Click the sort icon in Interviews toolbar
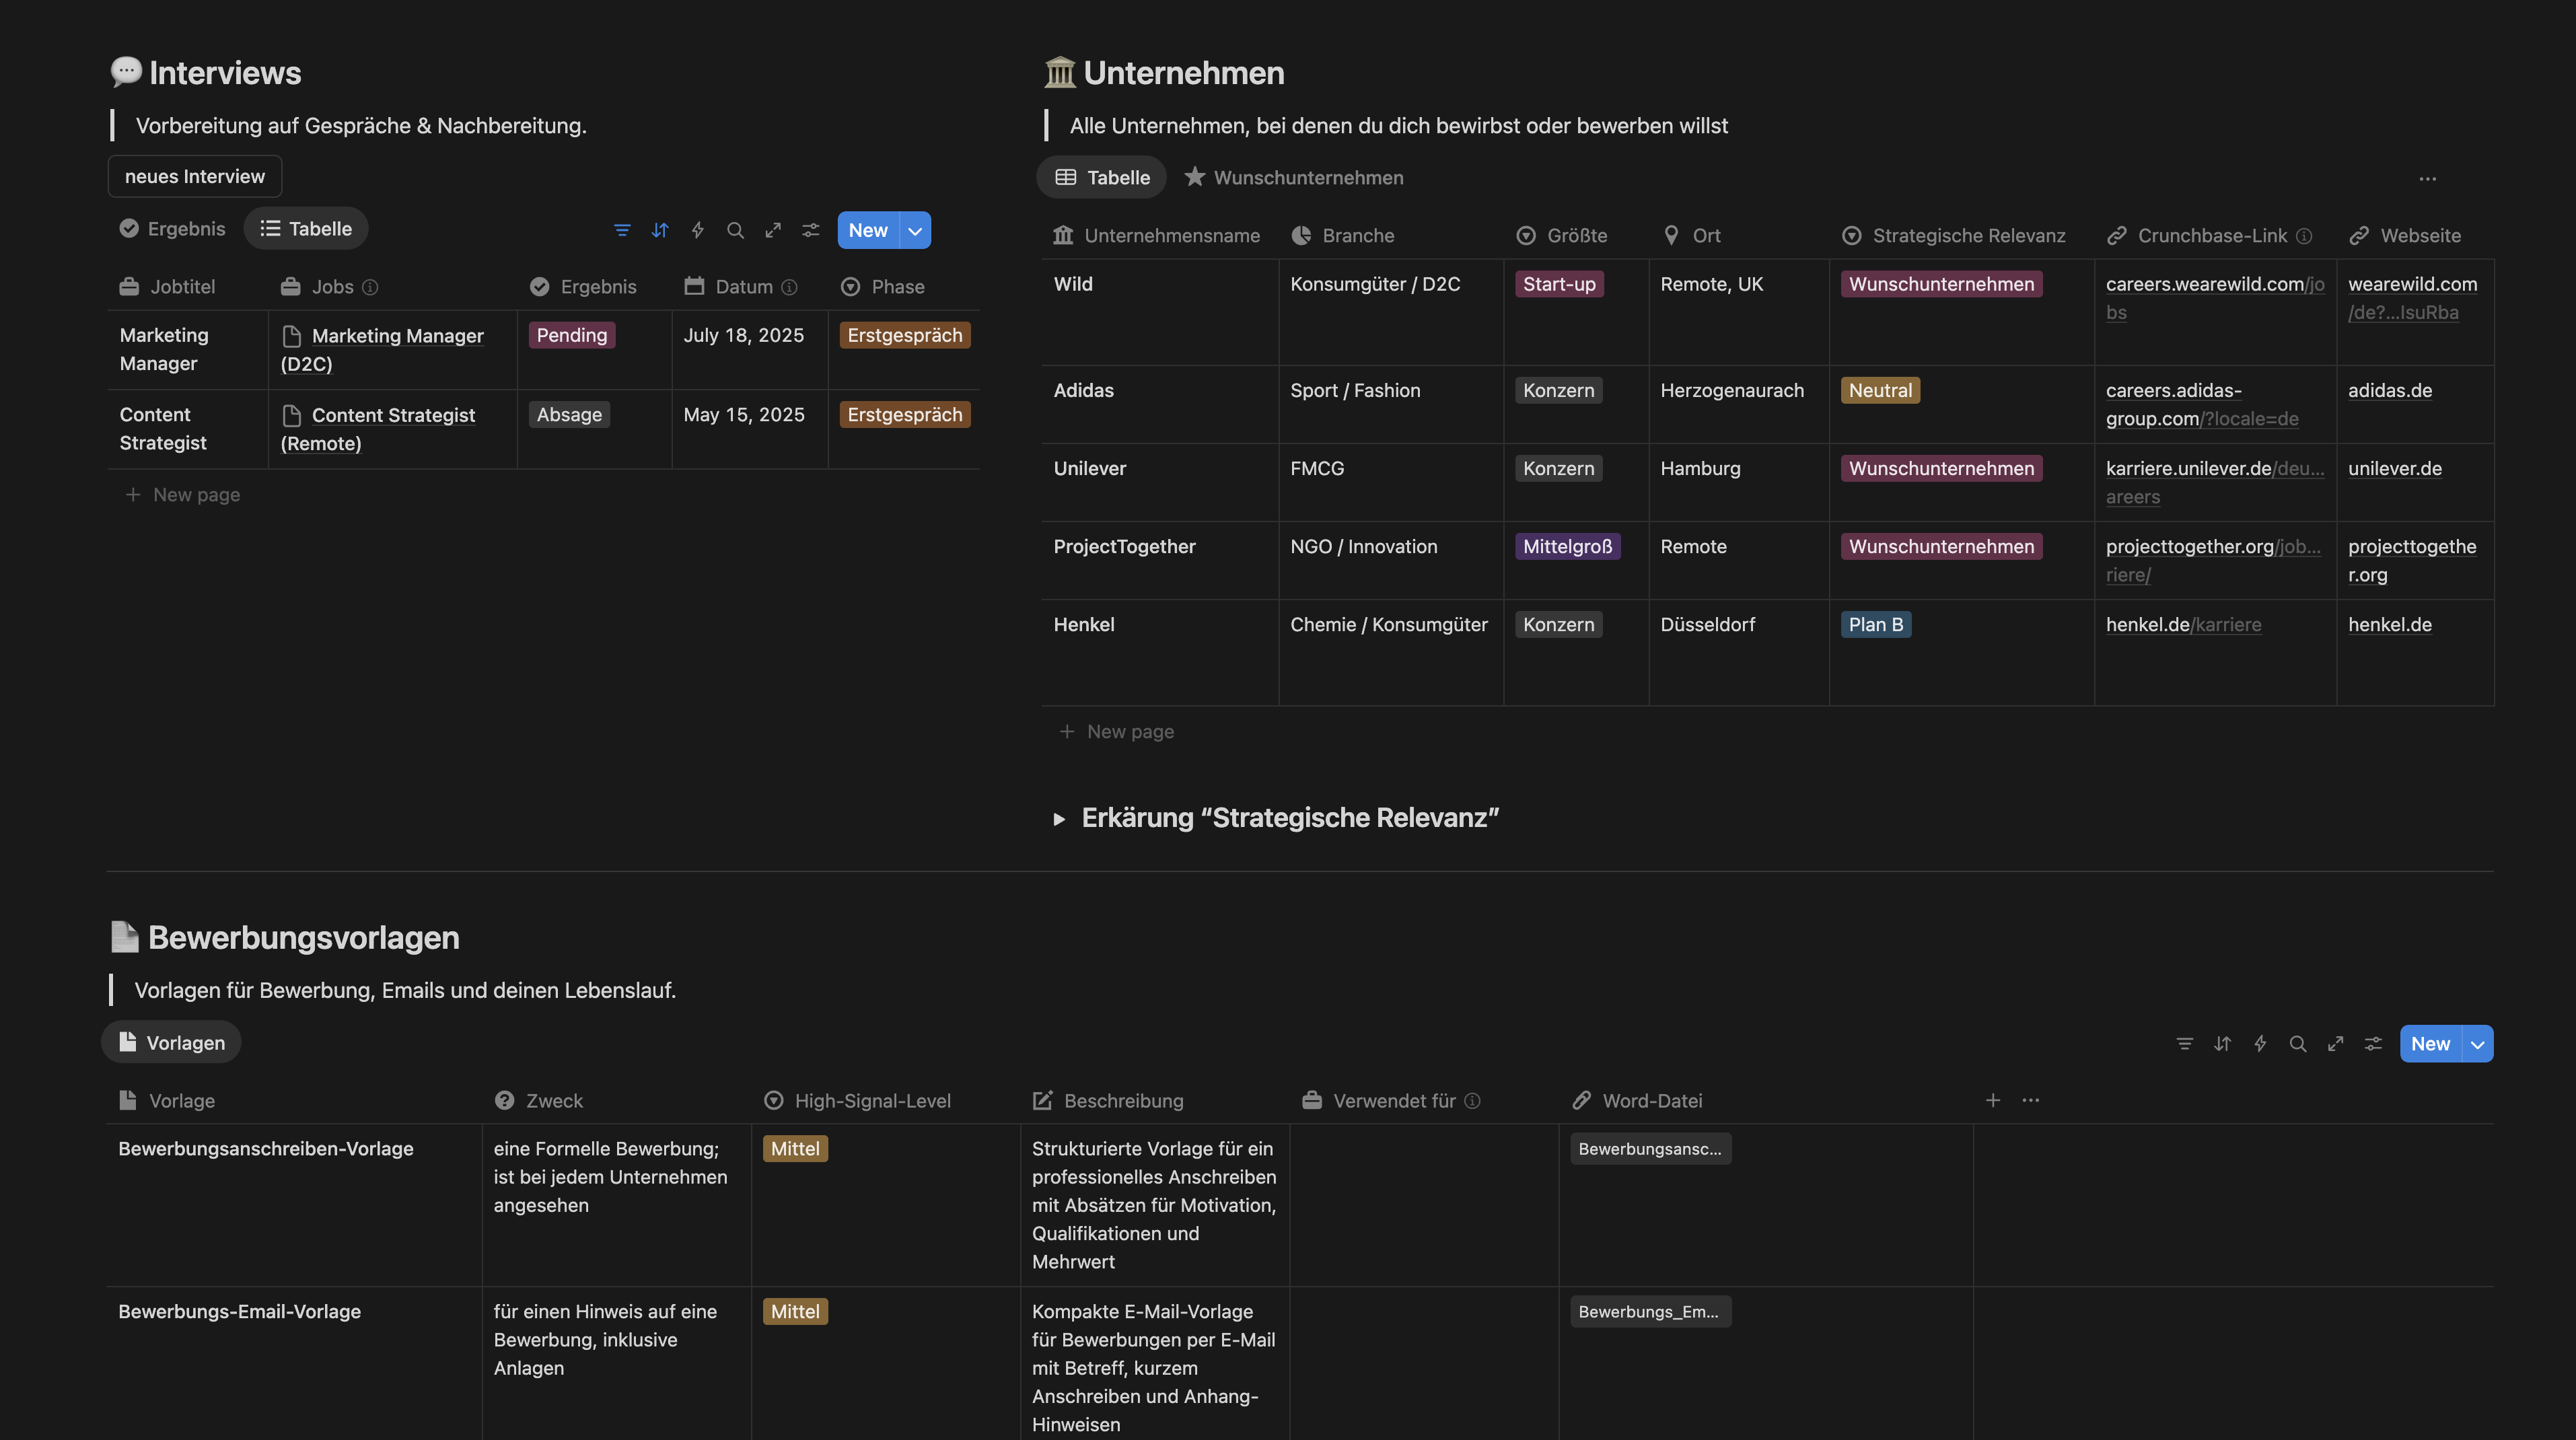This screenshot has width=2576, height=1440. coord(660,230)
